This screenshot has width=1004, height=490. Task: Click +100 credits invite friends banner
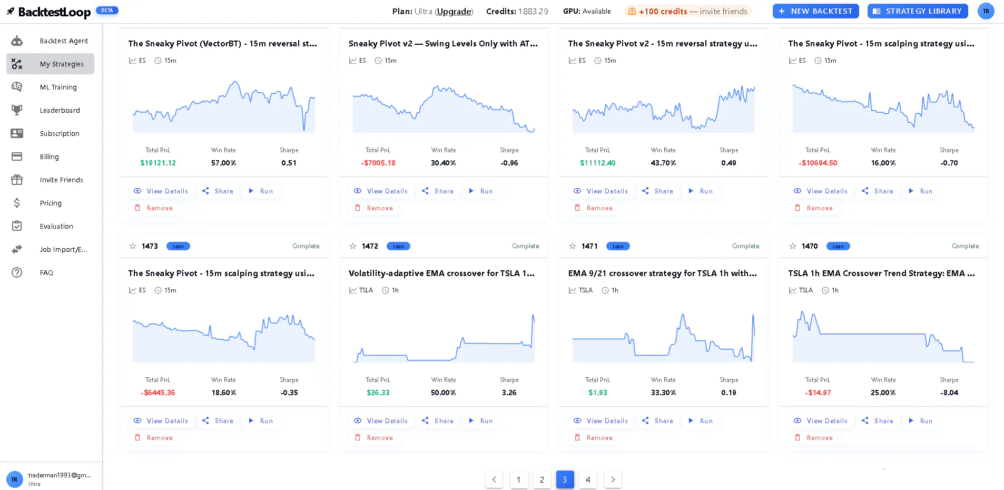point(687,11)
